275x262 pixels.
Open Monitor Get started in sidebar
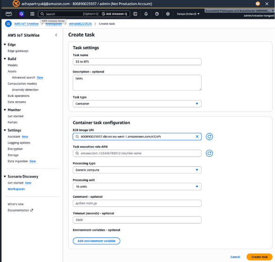point(15,116)
